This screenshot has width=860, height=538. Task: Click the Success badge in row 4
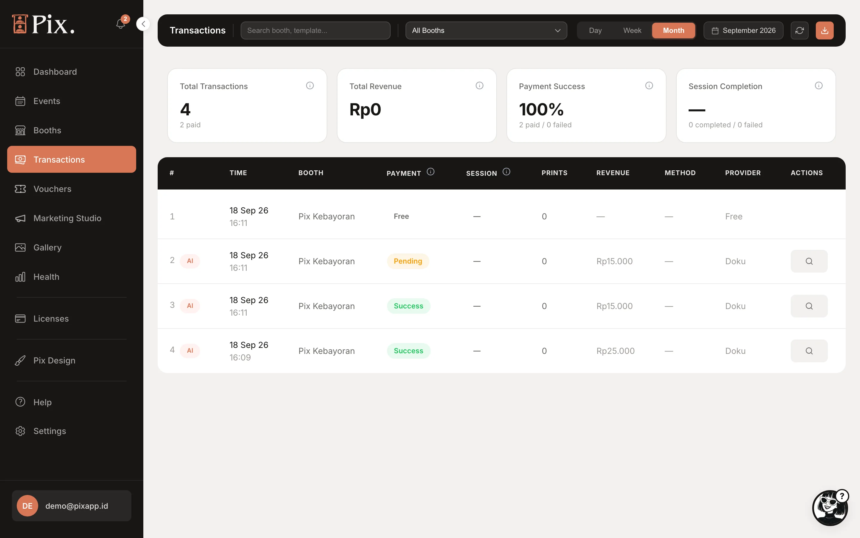pyautogui.click(x=408, y=351)
